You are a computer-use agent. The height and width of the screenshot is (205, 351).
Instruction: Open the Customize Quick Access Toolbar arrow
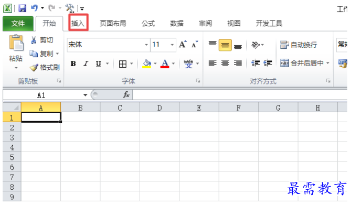82,8
